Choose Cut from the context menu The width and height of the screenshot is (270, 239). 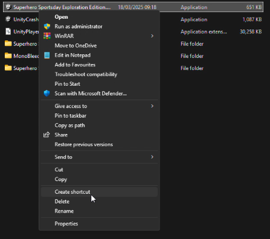click(x=99, y=170)
